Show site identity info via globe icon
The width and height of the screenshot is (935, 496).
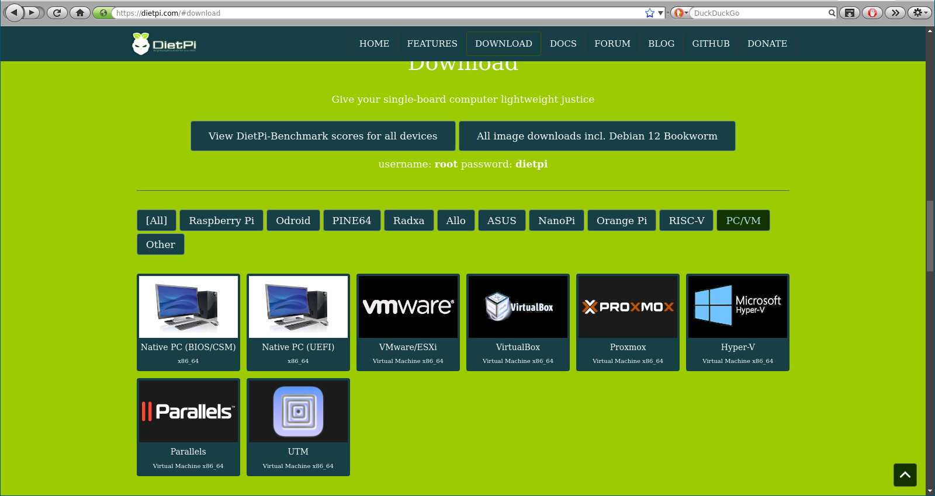tap(103, 13)
